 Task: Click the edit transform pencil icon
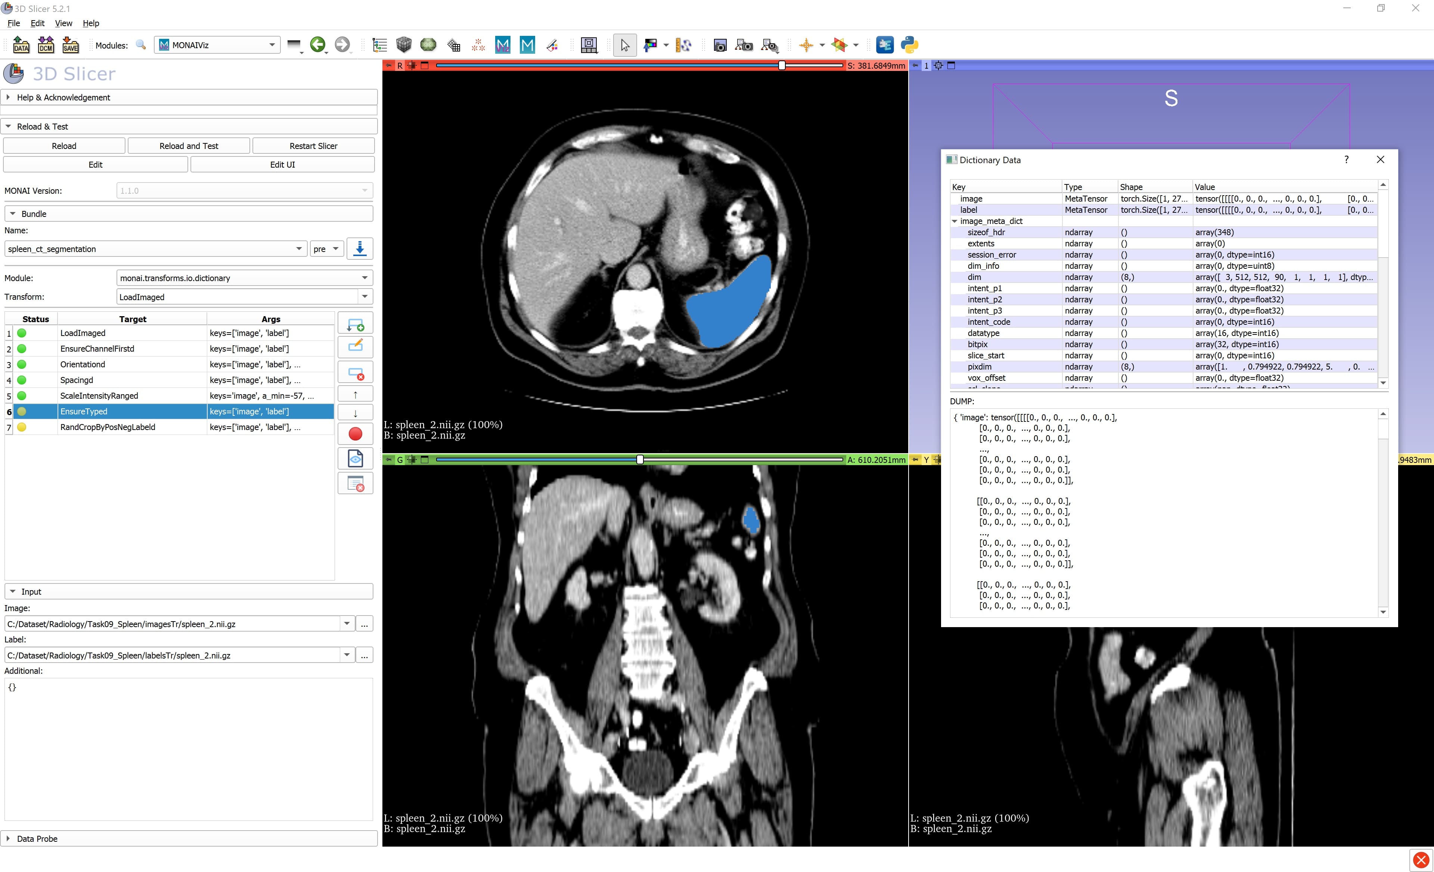[x=355, y=347]
